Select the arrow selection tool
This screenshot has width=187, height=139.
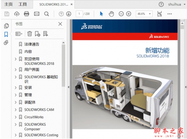pyautogui.click(x=101, y=14)
